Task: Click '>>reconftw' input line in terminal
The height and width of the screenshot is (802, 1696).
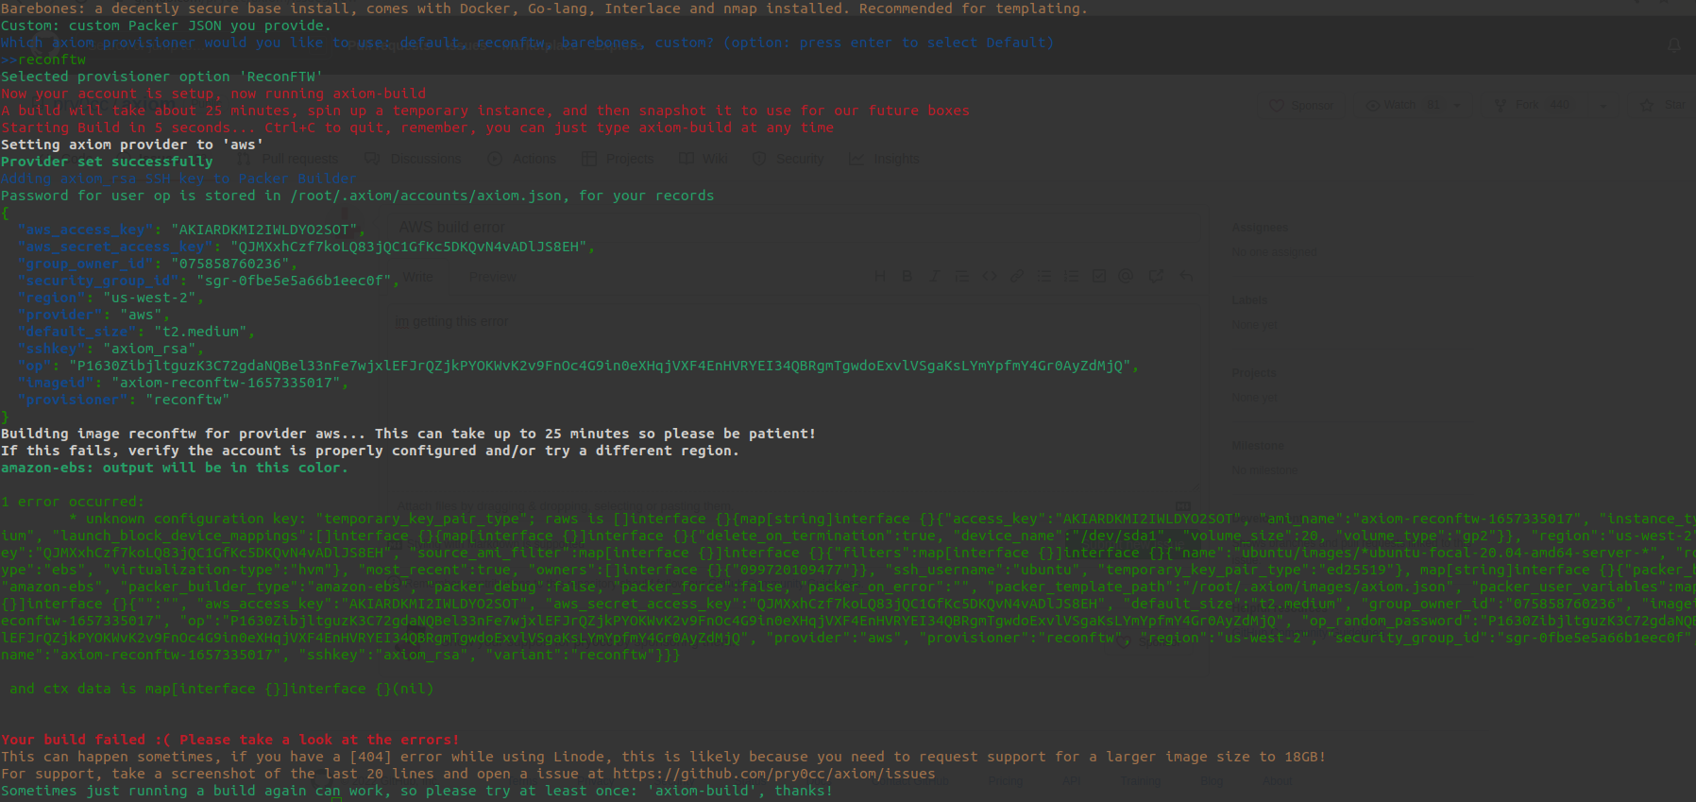Action: coord(43,60)
